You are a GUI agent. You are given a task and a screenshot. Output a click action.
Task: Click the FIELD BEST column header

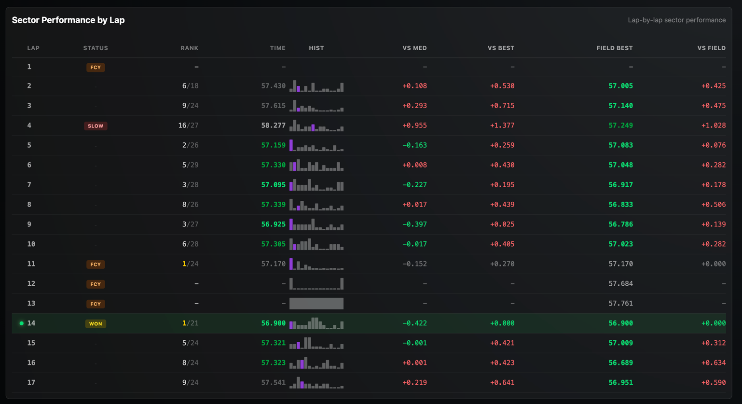(x=615, y=48)
